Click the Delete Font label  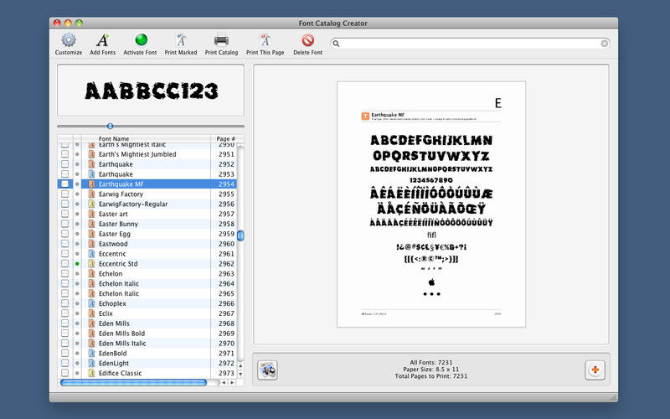click(307, 53)
